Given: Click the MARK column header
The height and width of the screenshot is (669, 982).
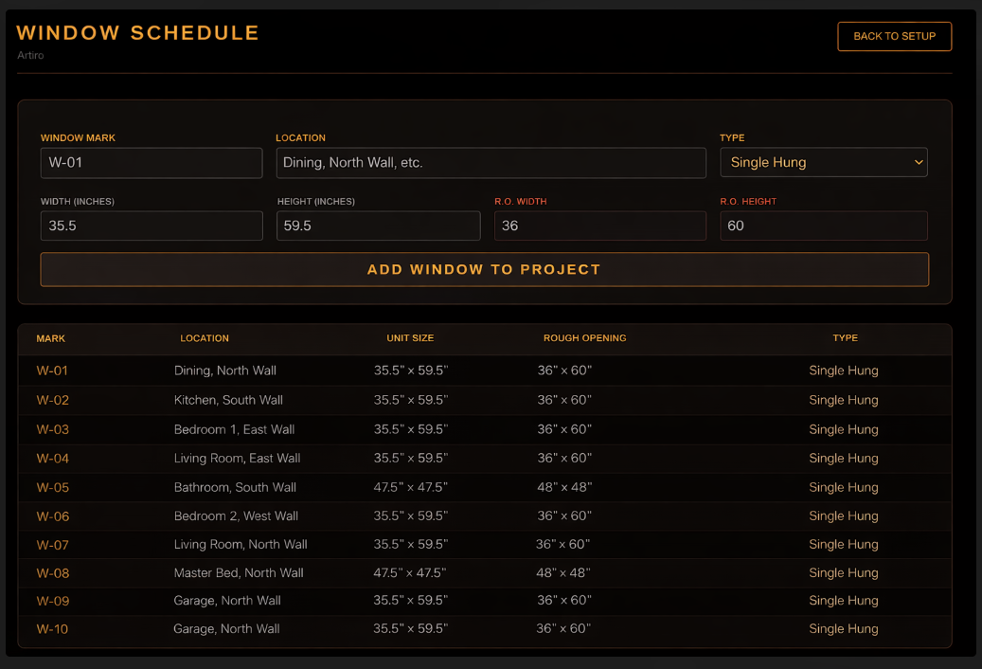Looking at the screenshot, I should point(50,338).
